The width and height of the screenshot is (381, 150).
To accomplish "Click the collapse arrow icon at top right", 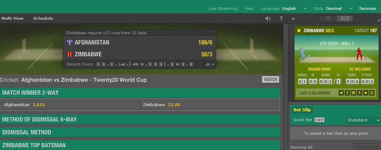I will click(379, 20).
